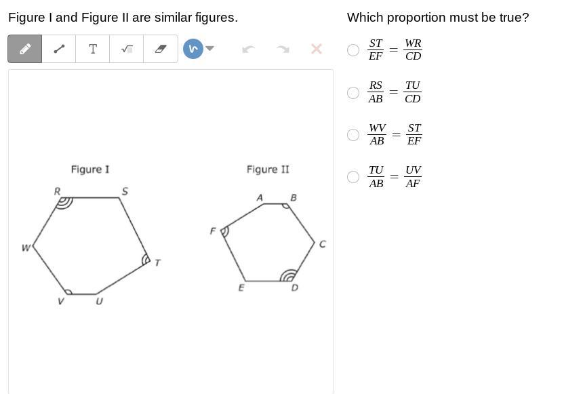Choose option RS/AB = TU/CD

coord(353,93)
